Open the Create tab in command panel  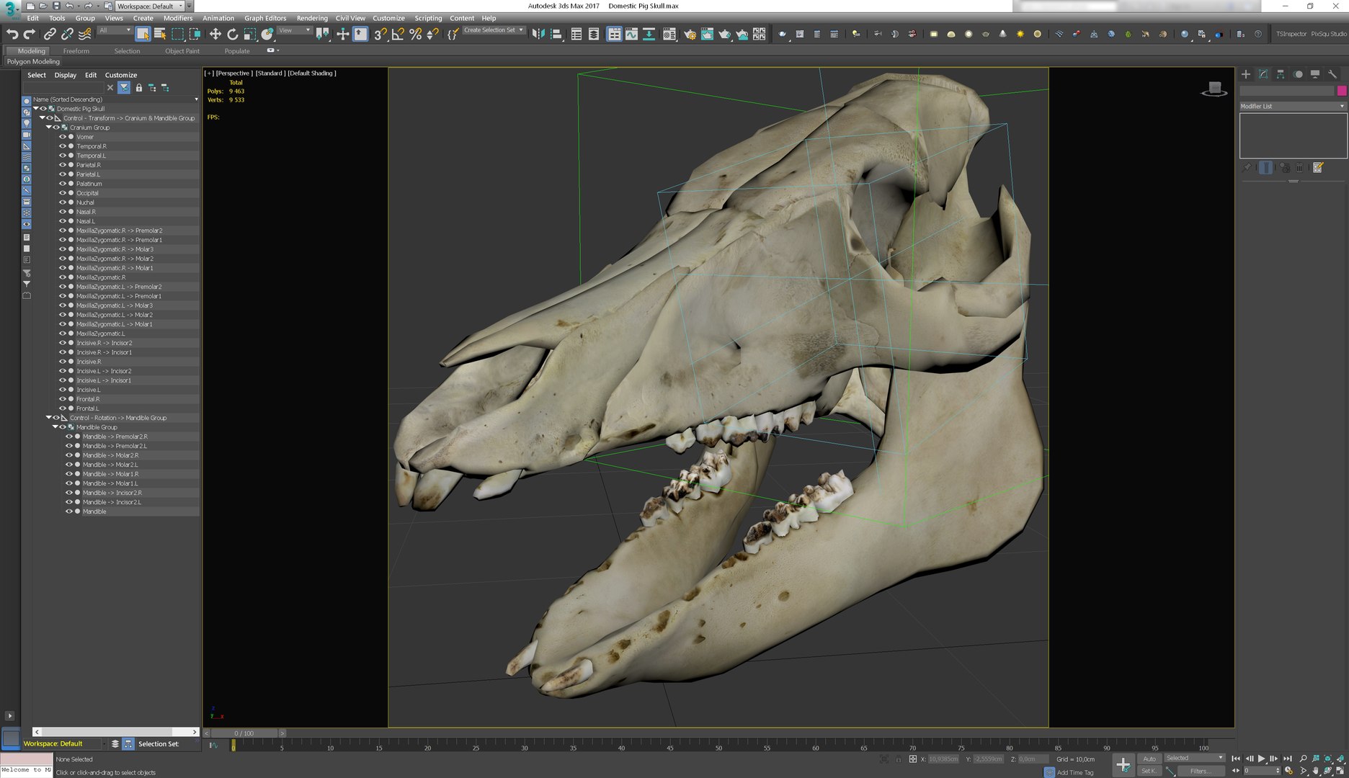click(1246, 74)
